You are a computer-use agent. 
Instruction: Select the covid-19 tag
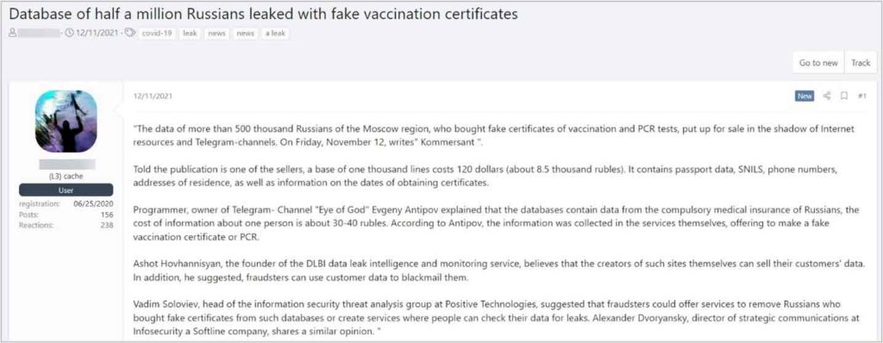click(x=157, y=34)
